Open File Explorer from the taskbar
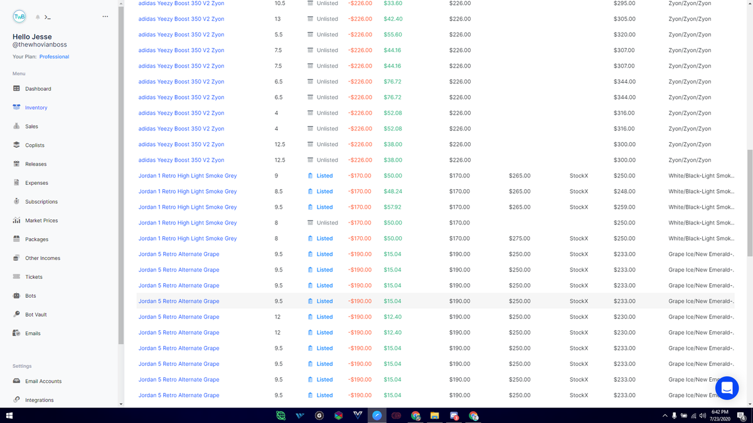 [x=434, y=415]
